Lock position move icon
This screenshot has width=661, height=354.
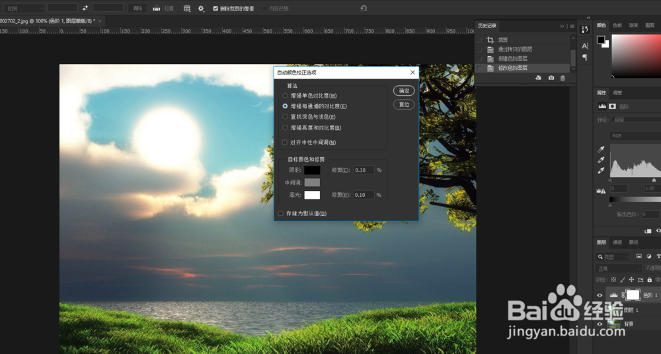click(631, 279)
